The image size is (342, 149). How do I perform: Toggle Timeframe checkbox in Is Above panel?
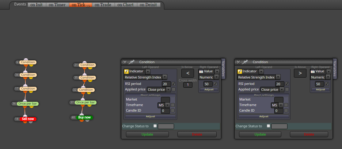coord(286,105)
